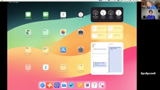The width and height of the screenshot is (160, 90).
Task: Tap the Moscow clock in the widget
Action: [118, 13]
